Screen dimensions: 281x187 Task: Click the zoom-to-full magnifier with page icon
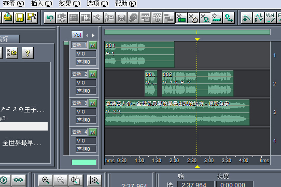click(76, 180)
